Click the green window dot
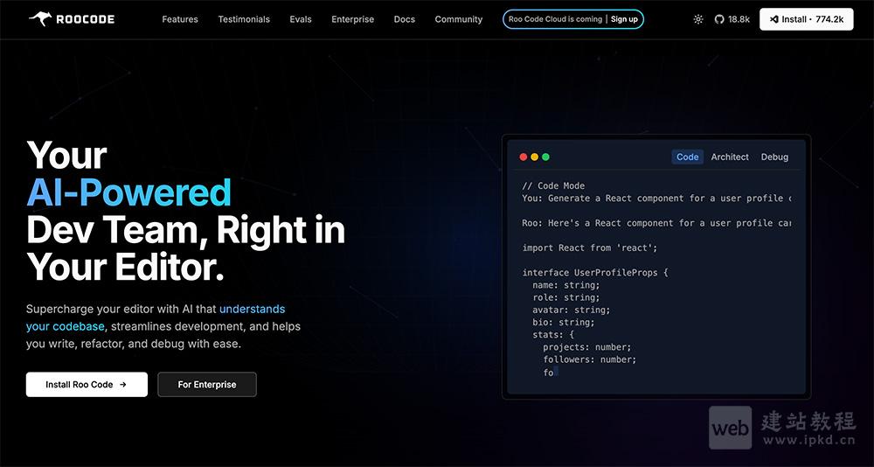This screenshot has height=467, width=874. click(545, 157)
